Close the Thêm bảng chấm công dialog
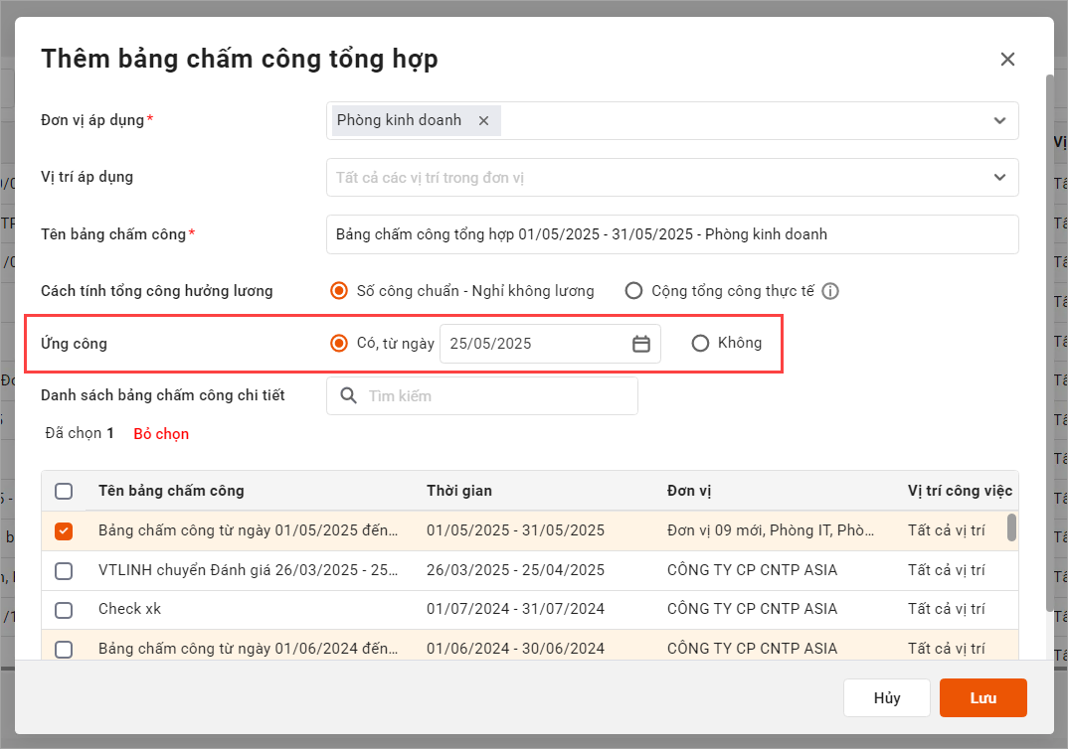 tap(1007, 60)
